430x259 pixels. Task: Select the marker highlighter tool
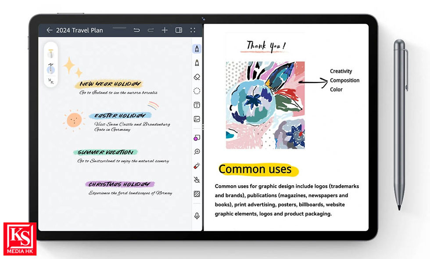point(197,63)
